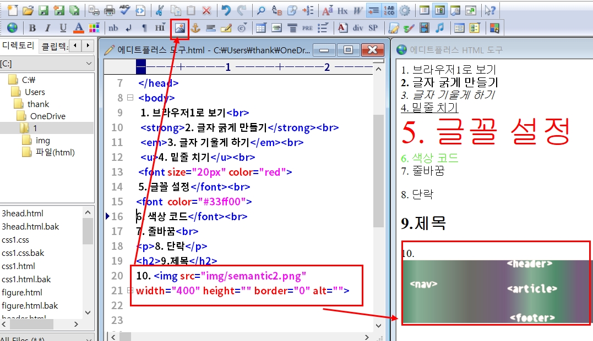
Task: Insert line break tag icon
Action: tap(129, 27)
